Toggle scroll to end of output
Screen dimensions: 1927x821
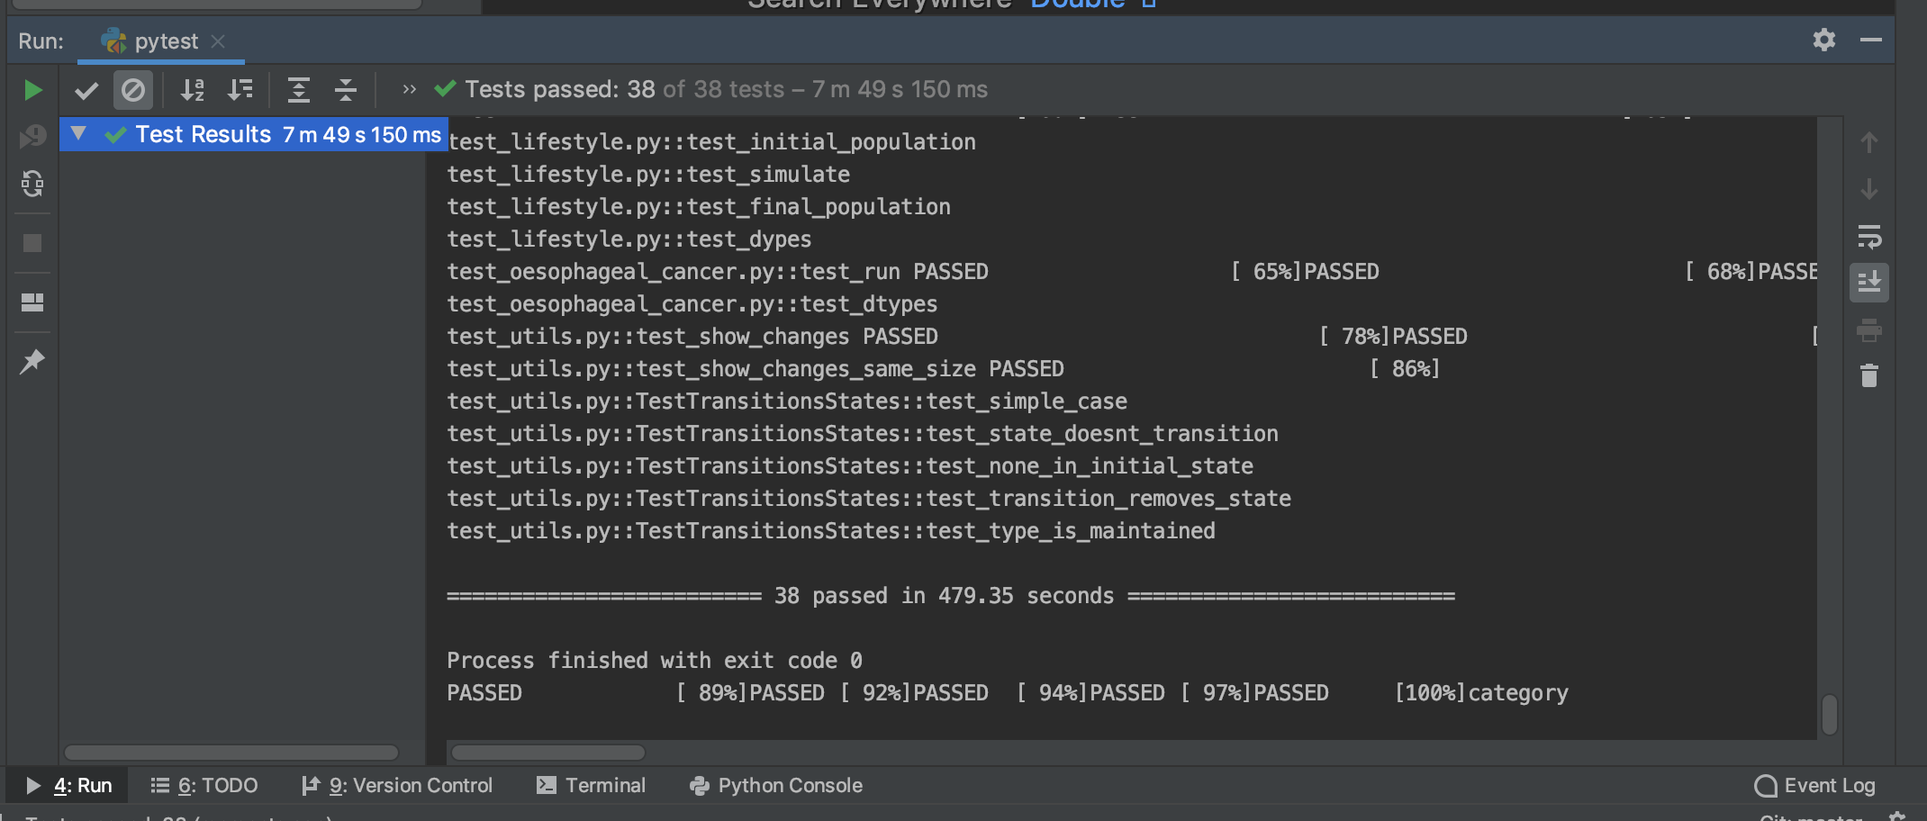[x=1869, y=283]
